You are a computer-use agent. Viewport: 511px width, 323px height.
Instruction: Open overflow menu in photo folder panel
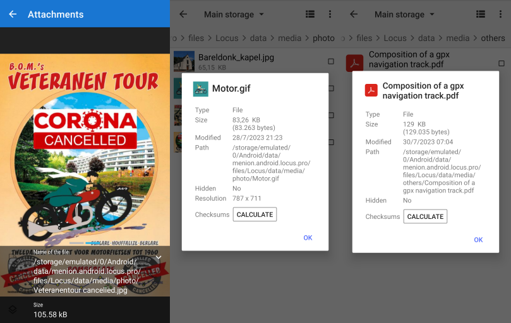click(330, 14)
